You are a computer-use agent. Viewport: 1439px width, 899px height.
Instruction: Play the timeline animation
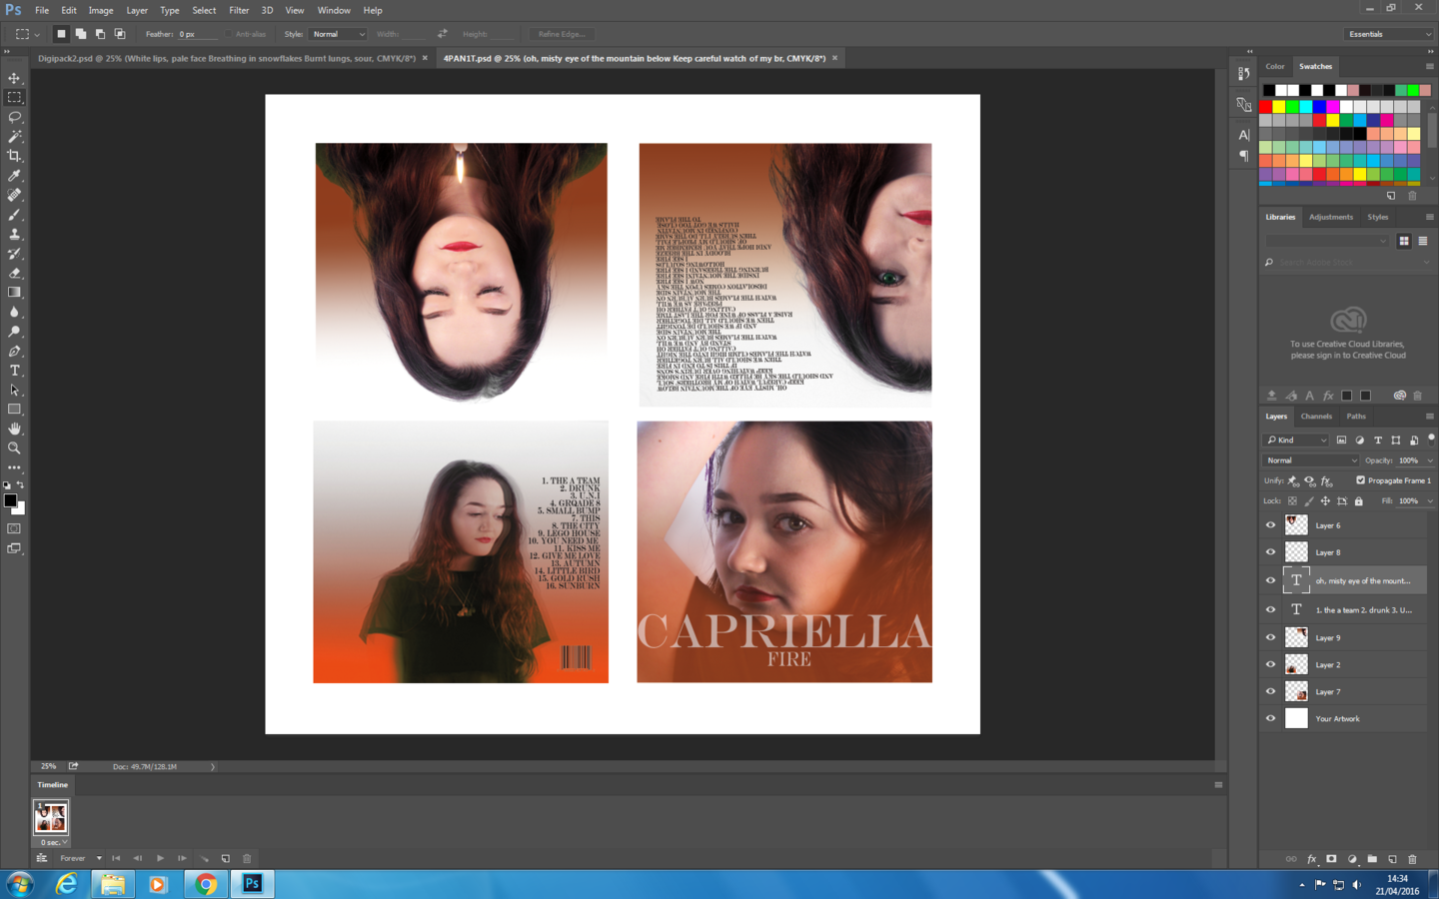pyautogui.click(x=160, y=858)
